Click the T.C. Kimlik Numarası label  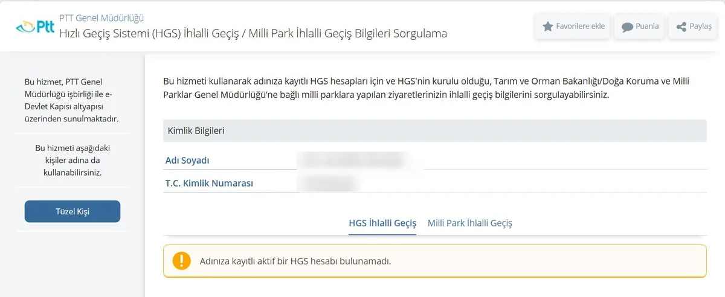pyautogui.click(x=209, y=184)
